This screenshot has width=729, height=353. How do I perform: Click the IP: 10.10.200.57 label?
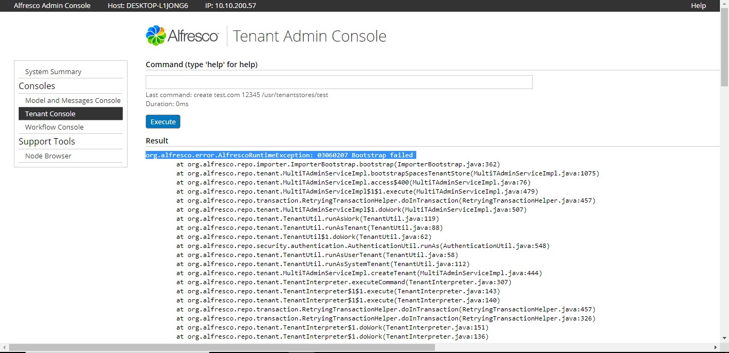(229, 6)
